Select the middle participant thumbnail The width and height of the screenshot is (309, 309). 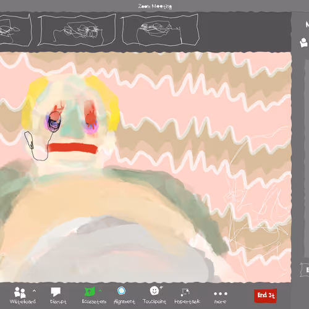[x=77, y=30]
